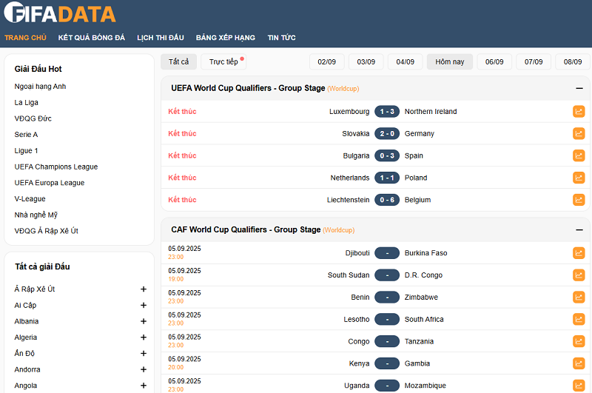The height and width of the screenshot is (393, 592).
Task: Open Bảng Xếp Hạng menu
Action: click(226, 38)
